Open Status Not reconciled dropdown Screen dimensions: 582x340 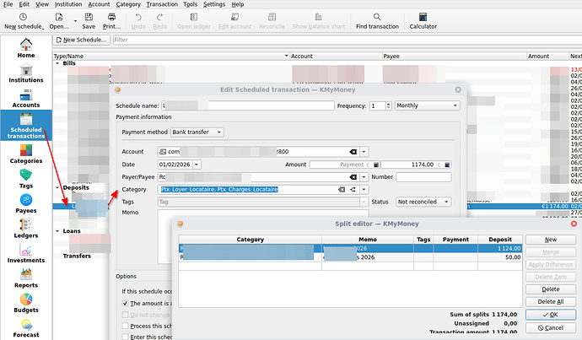pyautogui.click(x=423, y=202)
